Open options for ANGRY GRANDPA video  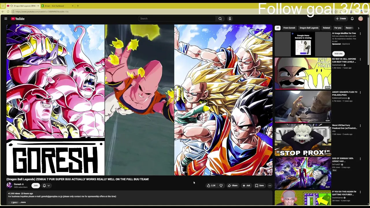click(360, 92)
